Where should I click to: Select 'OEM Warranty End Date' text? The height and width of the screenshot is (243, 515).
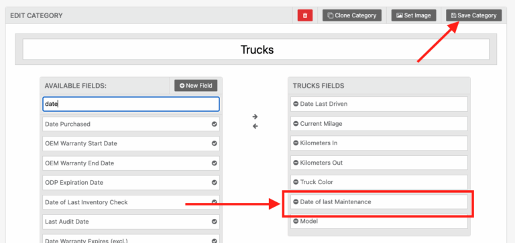click(x=80, y=163)
